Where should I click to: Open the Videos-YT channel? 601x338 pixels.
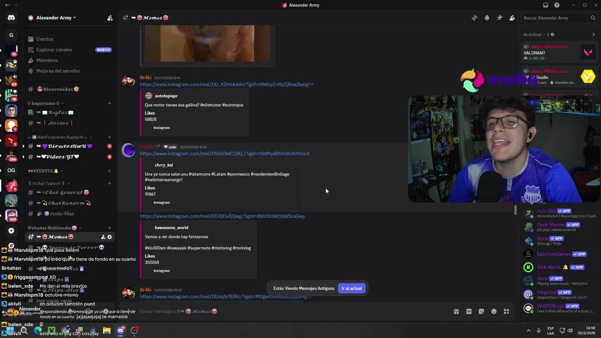pyautogui.click(x=70, y=157)
